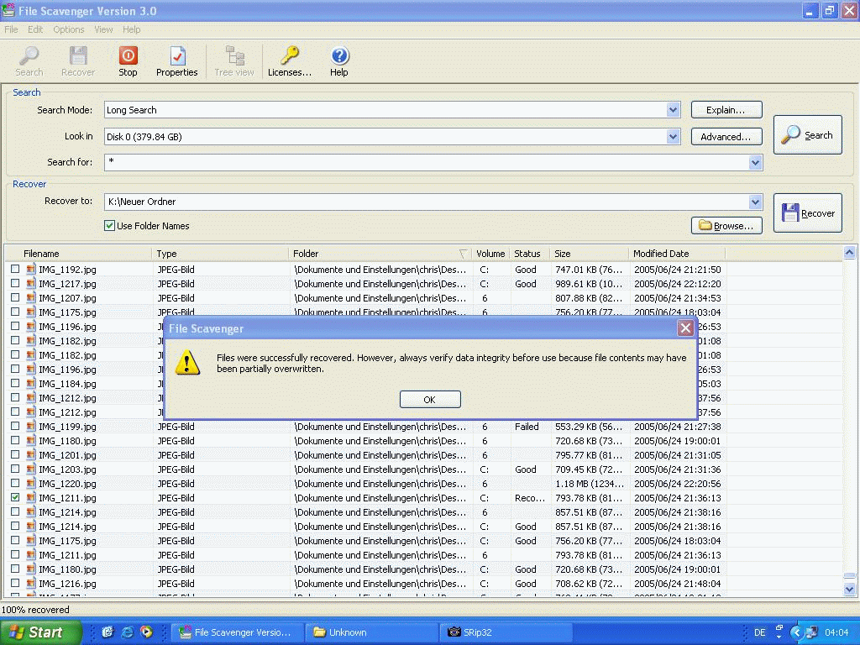
Task: Check the box for IMG_1203.jpg
Action: 15,469
